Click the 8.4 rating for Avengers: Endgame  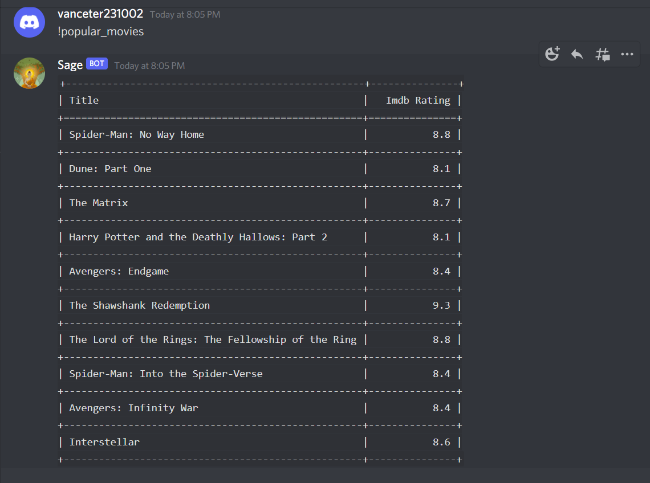[441, 271]
